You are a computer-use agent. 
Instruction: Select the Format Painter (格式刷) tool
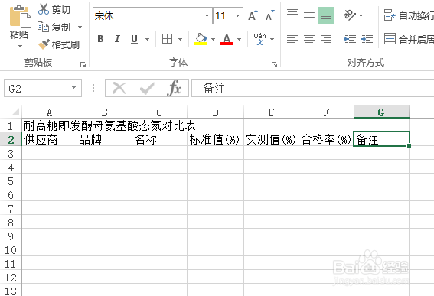(x=59, y=44)
